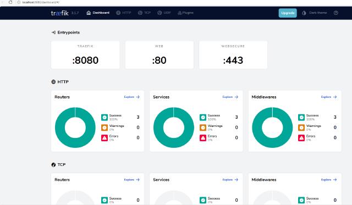Click HTTP Middlewares Success check icon
This screenshot has width=352, height=205.
(x=301, y=117)
